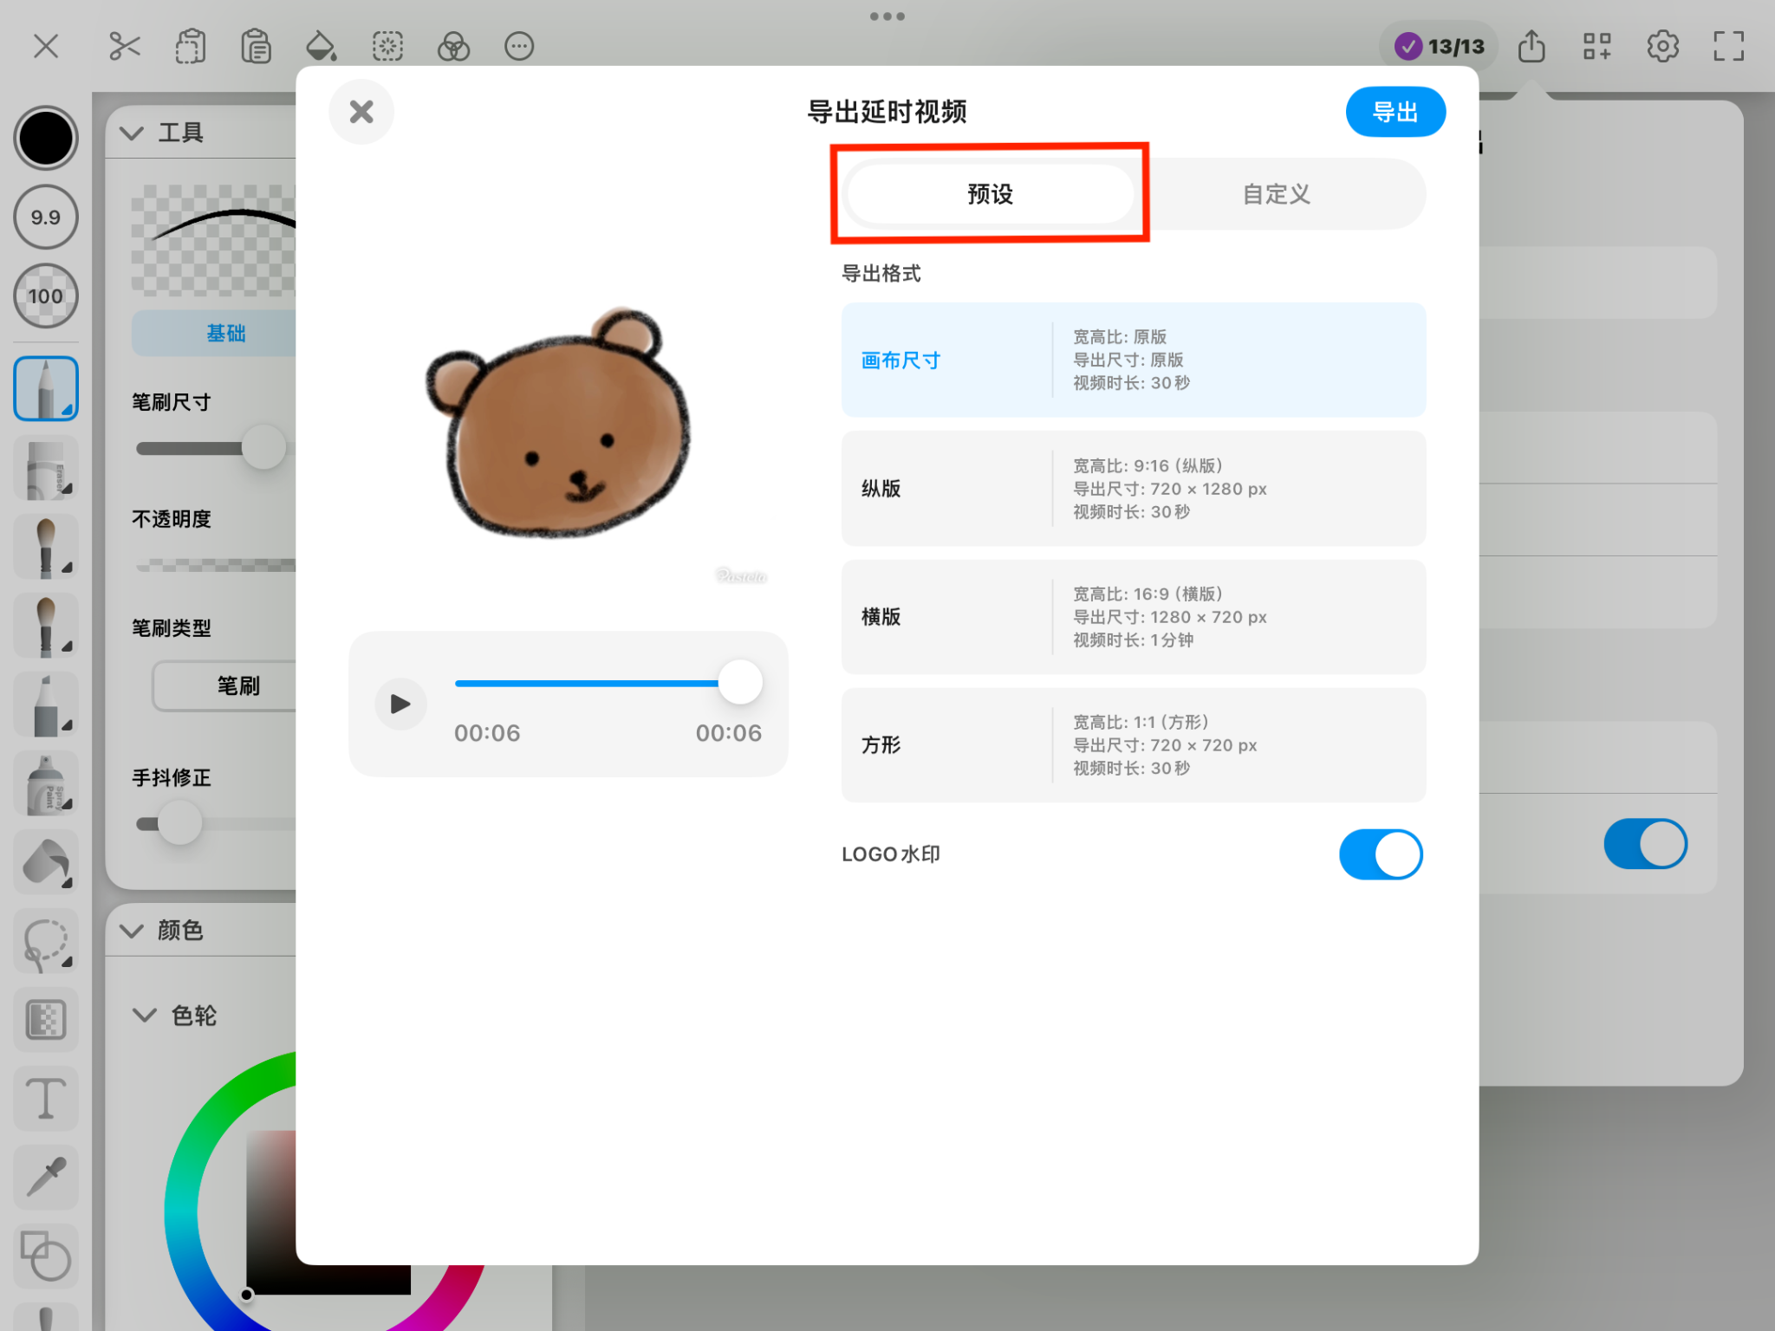The width and height of the screenshot is (1775, 1331).
Task: Toggle the blue switch in background panel
Action: pos(1645,844)
